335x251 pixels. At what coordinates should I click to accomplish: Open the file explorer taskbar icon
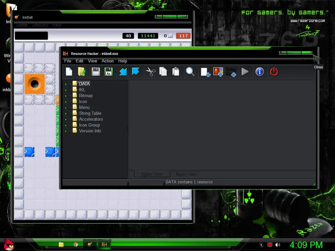coord(61,244)
